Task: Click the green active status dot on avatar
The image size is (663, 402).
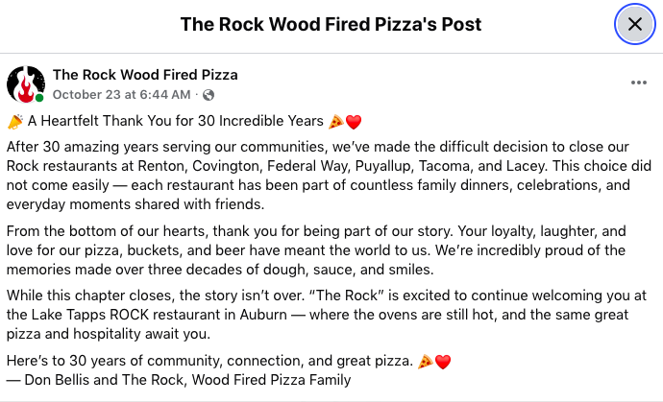Action: tap(39, 98)
